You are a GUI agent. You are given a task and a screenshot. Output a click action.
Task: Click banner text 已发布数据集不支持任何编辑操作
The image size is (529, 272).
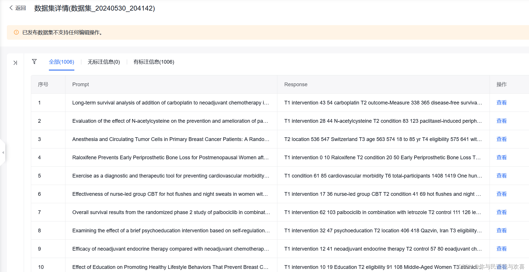pos(62,33)
